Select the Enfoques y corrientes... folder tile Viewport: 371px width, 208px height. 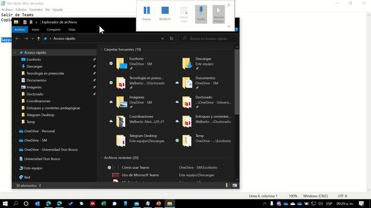203,121
